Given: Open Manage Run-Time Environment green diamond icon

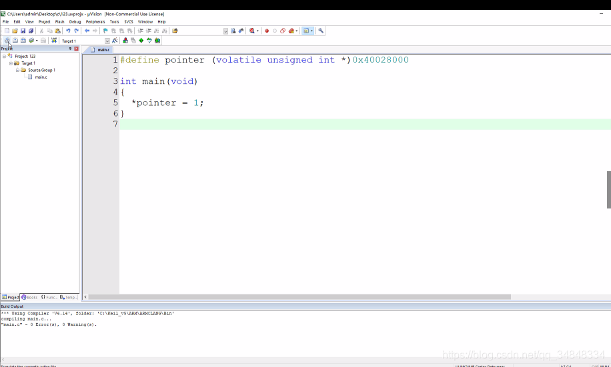Looking at the screenshot, I should pos(141,41).
